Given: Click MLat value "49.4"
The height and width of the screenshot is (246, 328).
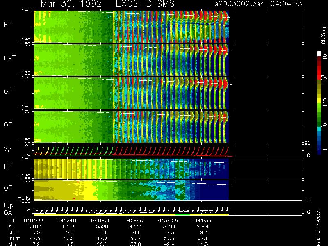Looking at the screenshot, I should (169, 244).
